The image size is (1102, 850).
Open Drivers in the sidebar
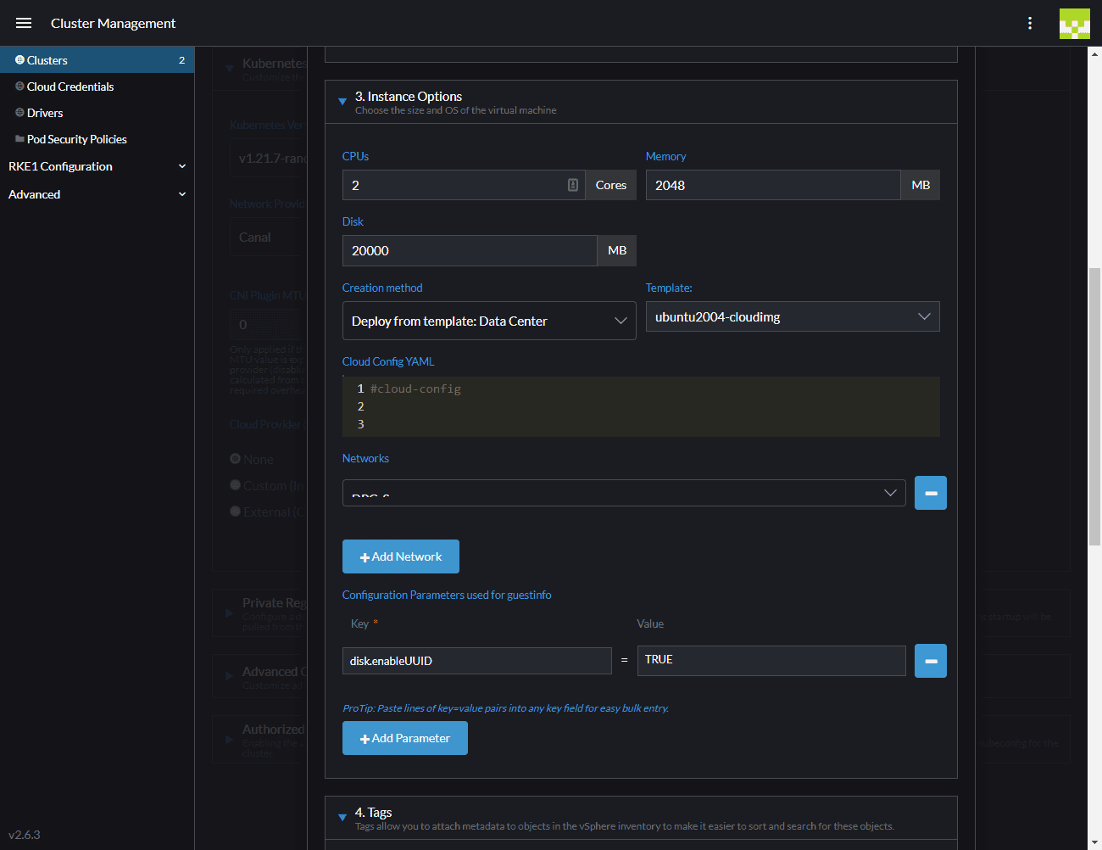(45, 113)
